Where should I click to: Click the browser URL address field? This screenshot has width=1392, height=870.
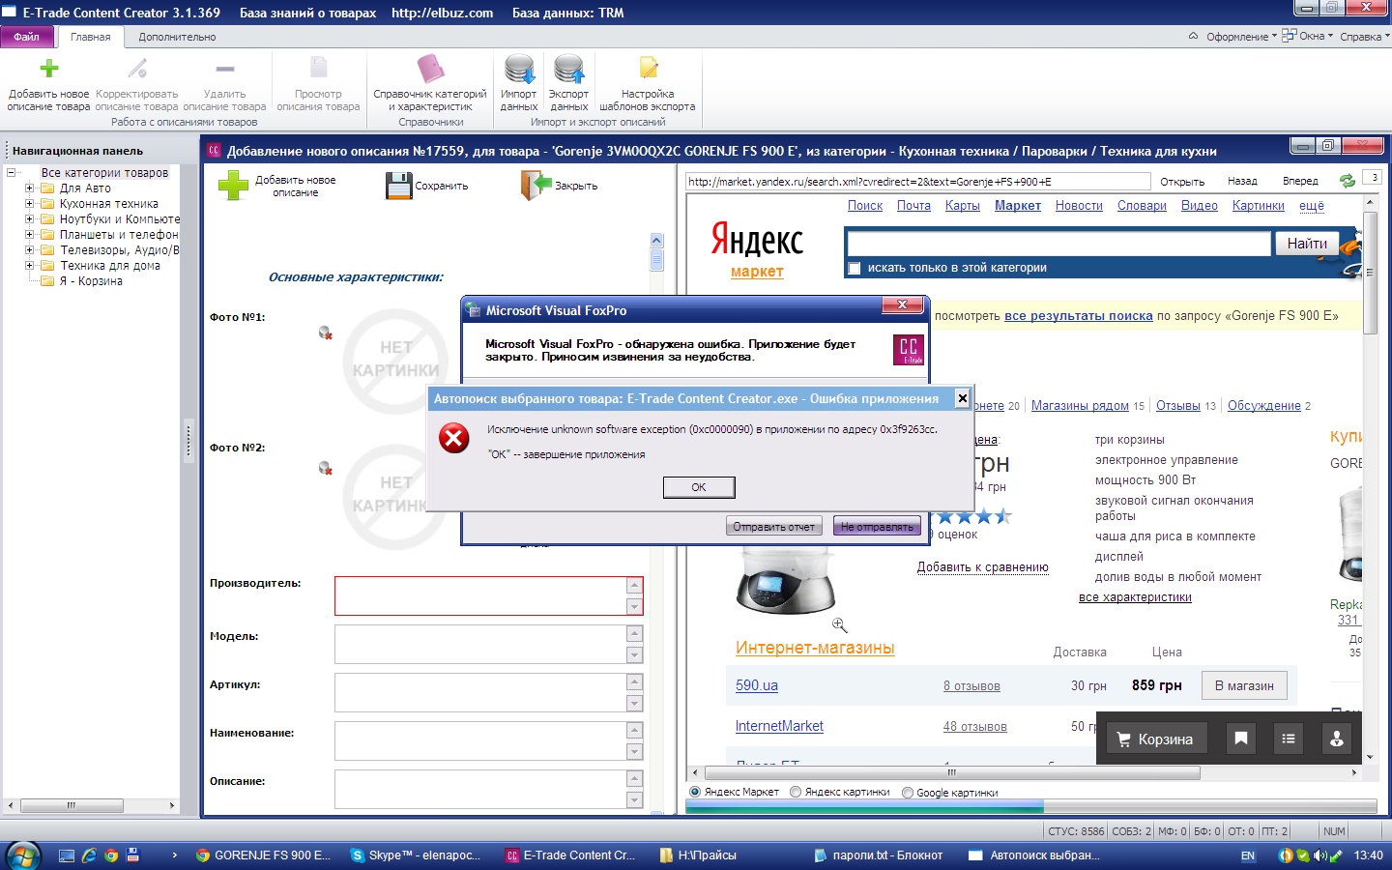918,182
